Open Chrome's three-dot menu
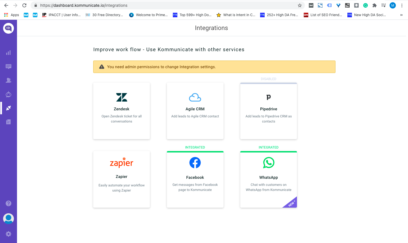 [402, 5]
